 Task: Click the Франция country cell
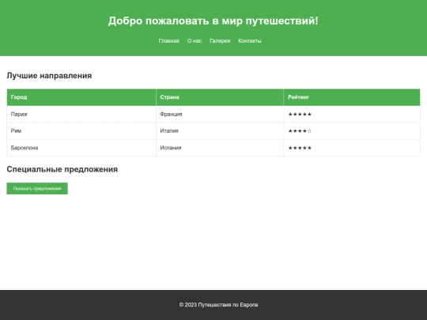220,115
